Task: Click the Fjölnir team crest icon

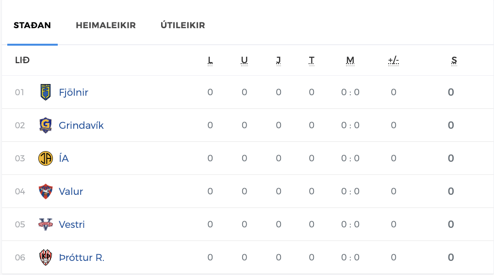Action: point(45,92)
